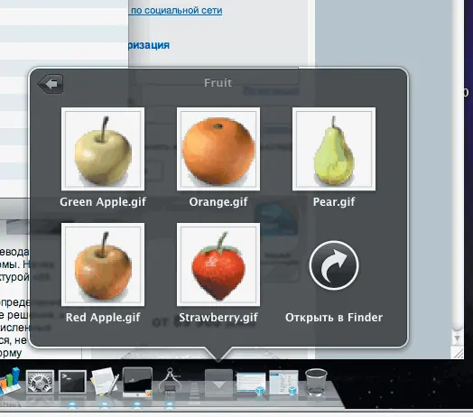Open the bar chart app in Dock
Viewport: 473px width, 417px height.
point(10,381)
